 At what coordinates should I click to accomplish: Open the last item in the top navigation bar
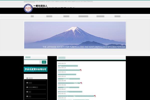coord(117,16)
